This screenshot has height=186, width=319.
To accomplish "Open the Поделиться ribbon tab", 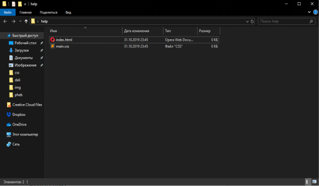I will point(48,13).
